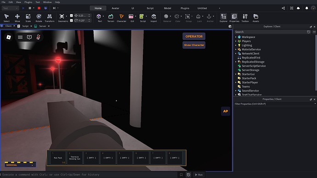Expand the MaterialService node
Viewport: 317px width, 178px height.
click(236, 50)
